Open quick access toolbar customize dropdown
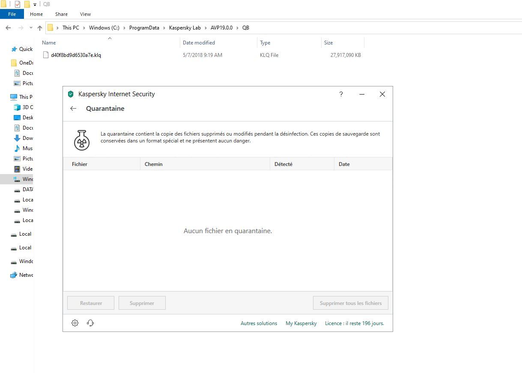 tap(35, 5)
